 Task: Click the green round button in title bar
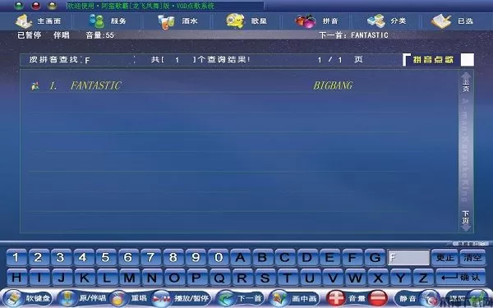(20, 6)
